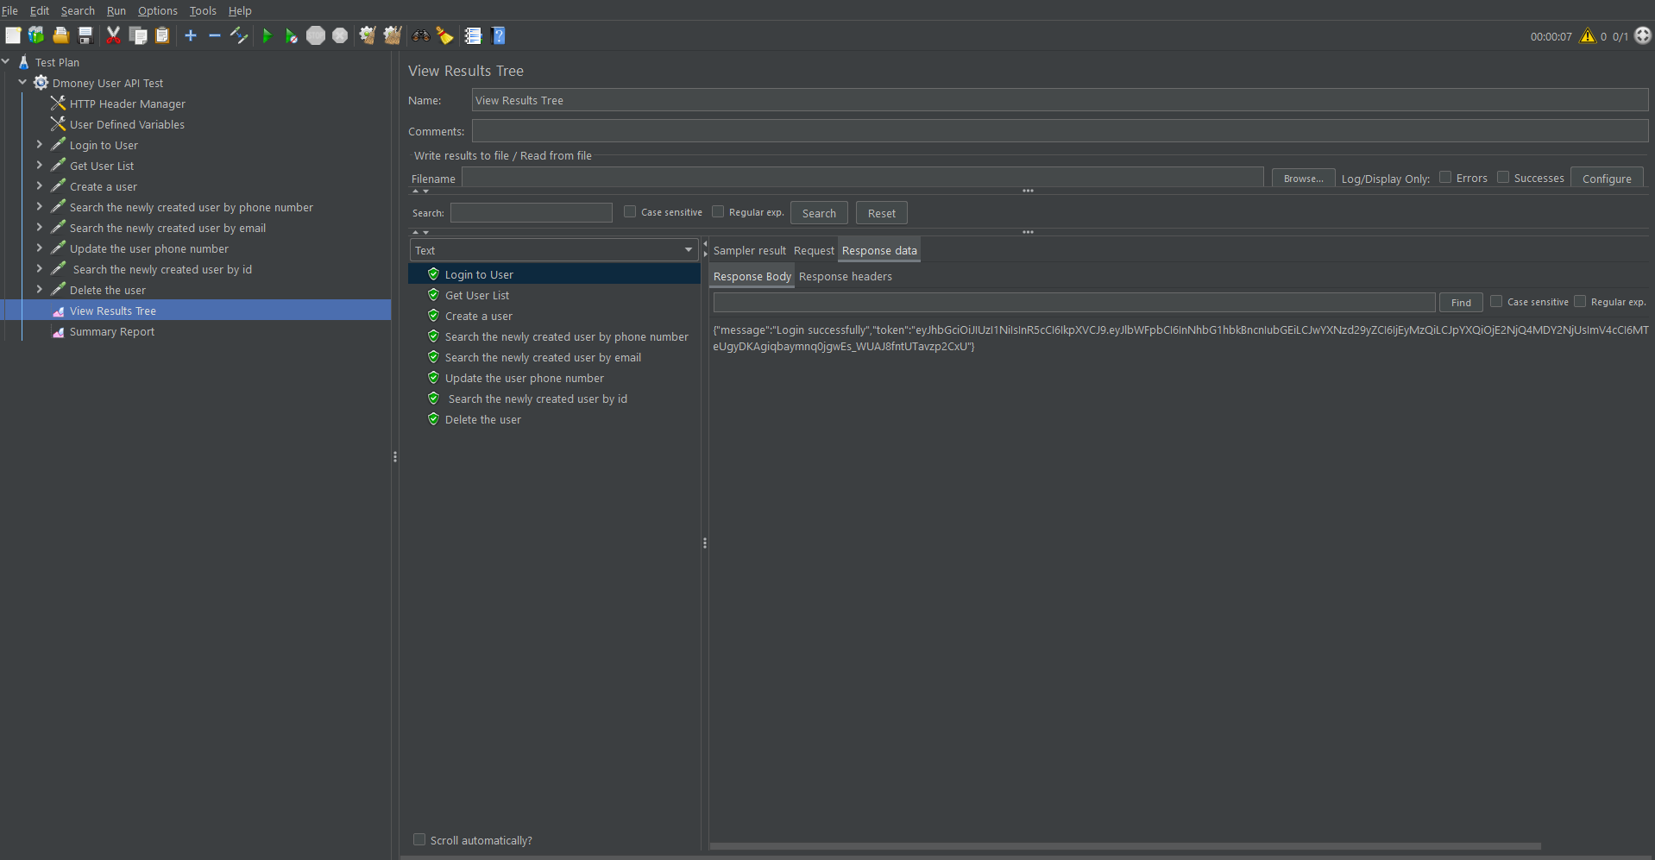Enable Case sensitive for the main search

(x=630, y=211)
